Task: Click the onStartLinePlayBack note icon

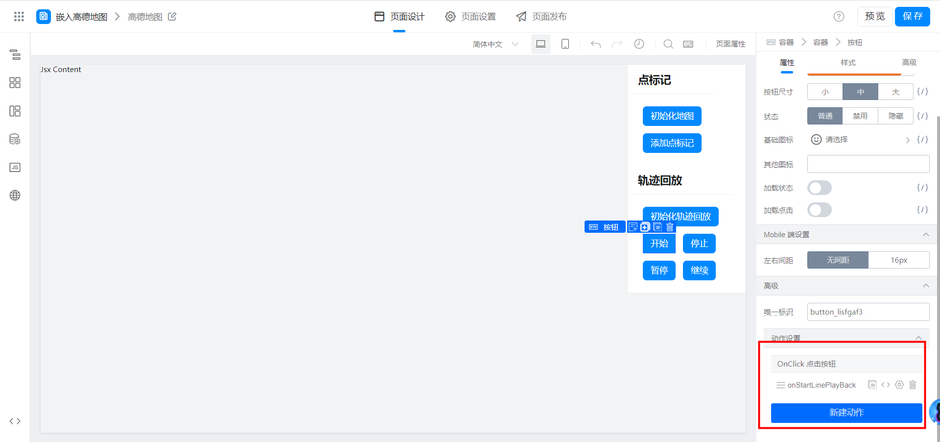Action: (x=872, y=385)
